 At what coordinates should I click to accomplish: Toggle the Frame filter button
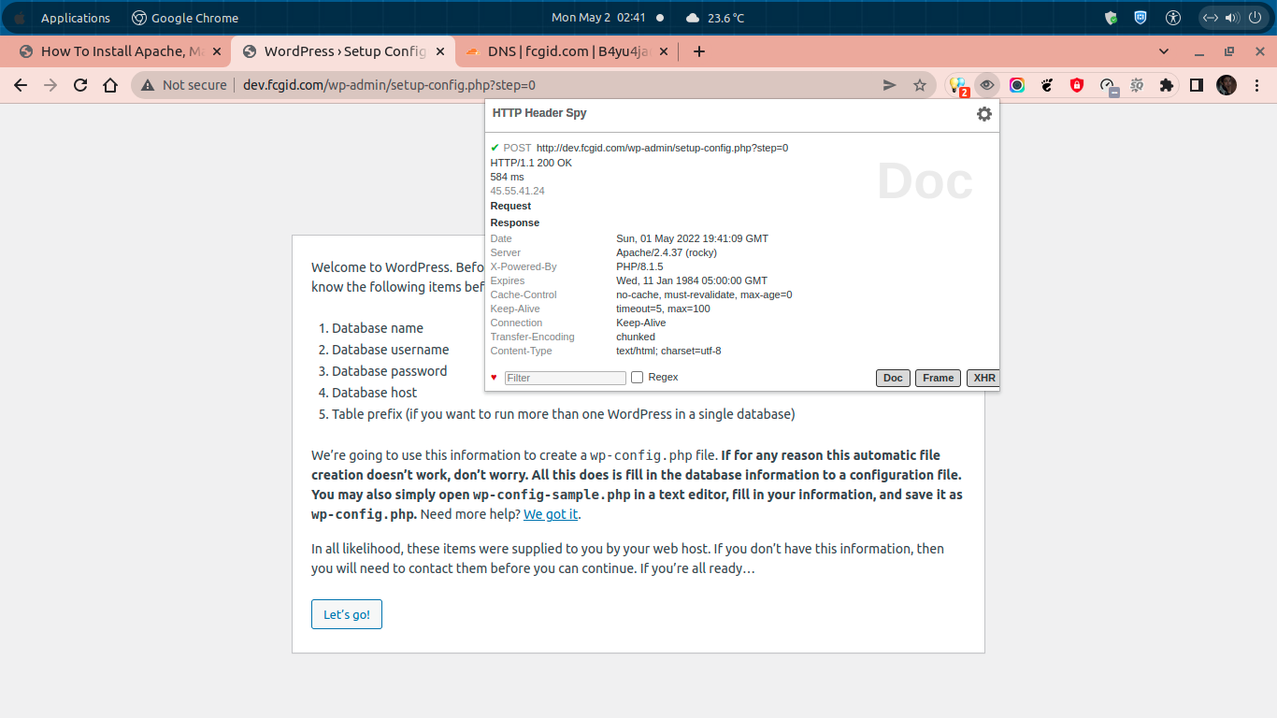click(x=938, y=378)
